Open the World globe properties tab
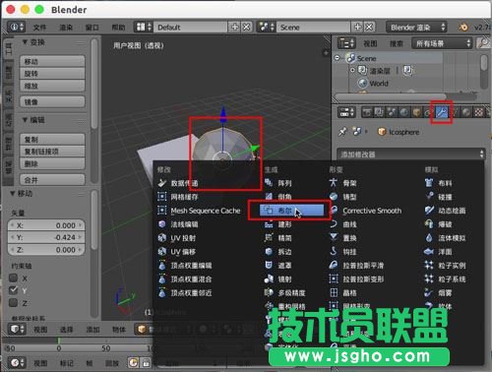The width and height of the screenshot is (492, 372). [404, 112]
